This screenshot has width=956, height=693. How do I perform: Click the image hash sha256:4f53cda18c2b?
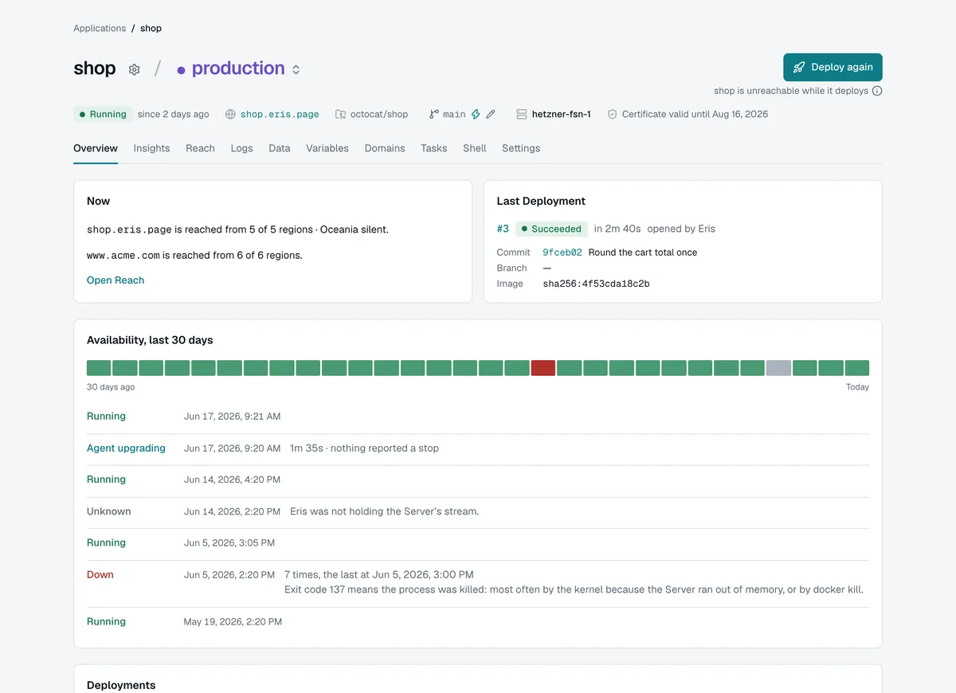596,284
